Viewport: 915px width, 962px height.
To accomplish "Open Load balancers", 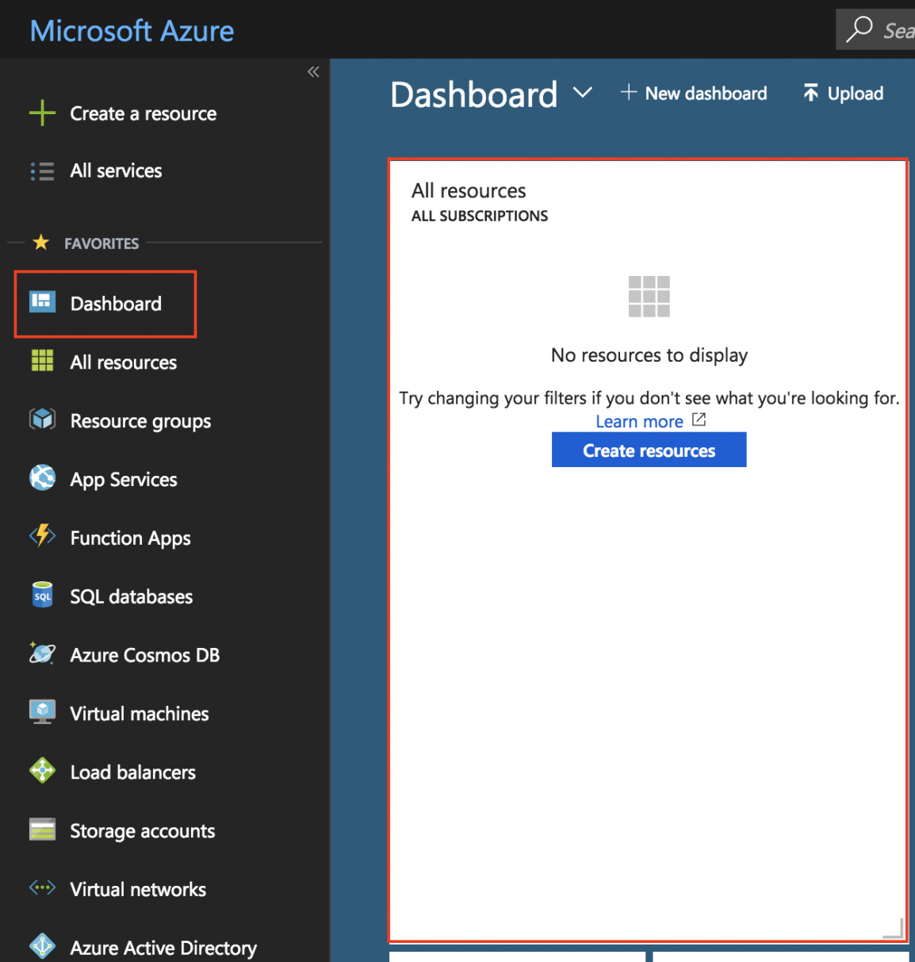I will [132, 772].
